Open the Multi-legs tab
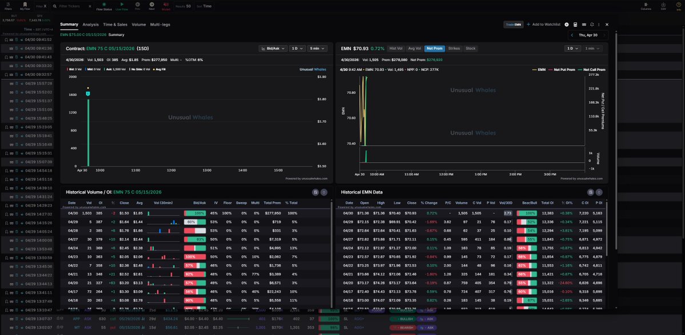The width and height of the screenshot is (685, 335). tap(161, 25)
